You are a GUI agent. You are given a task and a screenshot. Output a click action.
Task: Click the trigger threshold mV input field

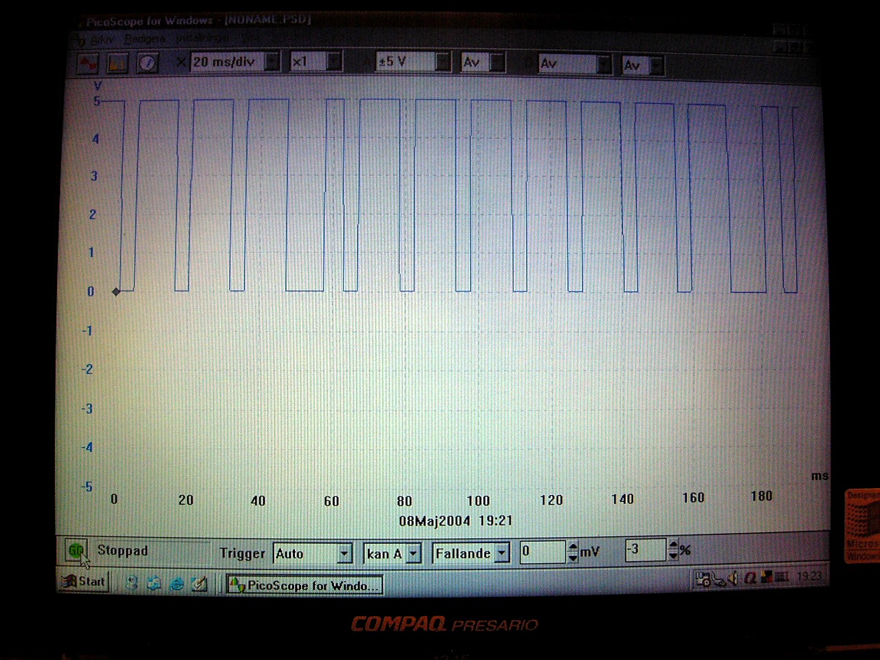pyautogui.click(x=542, y=551)
